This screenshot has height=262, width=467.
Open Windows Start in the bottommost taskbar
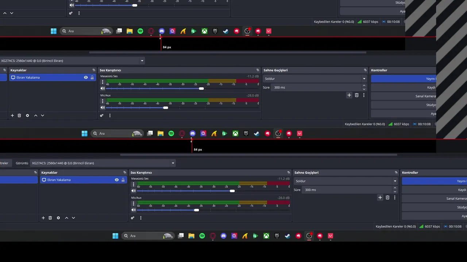pos(115,236)
